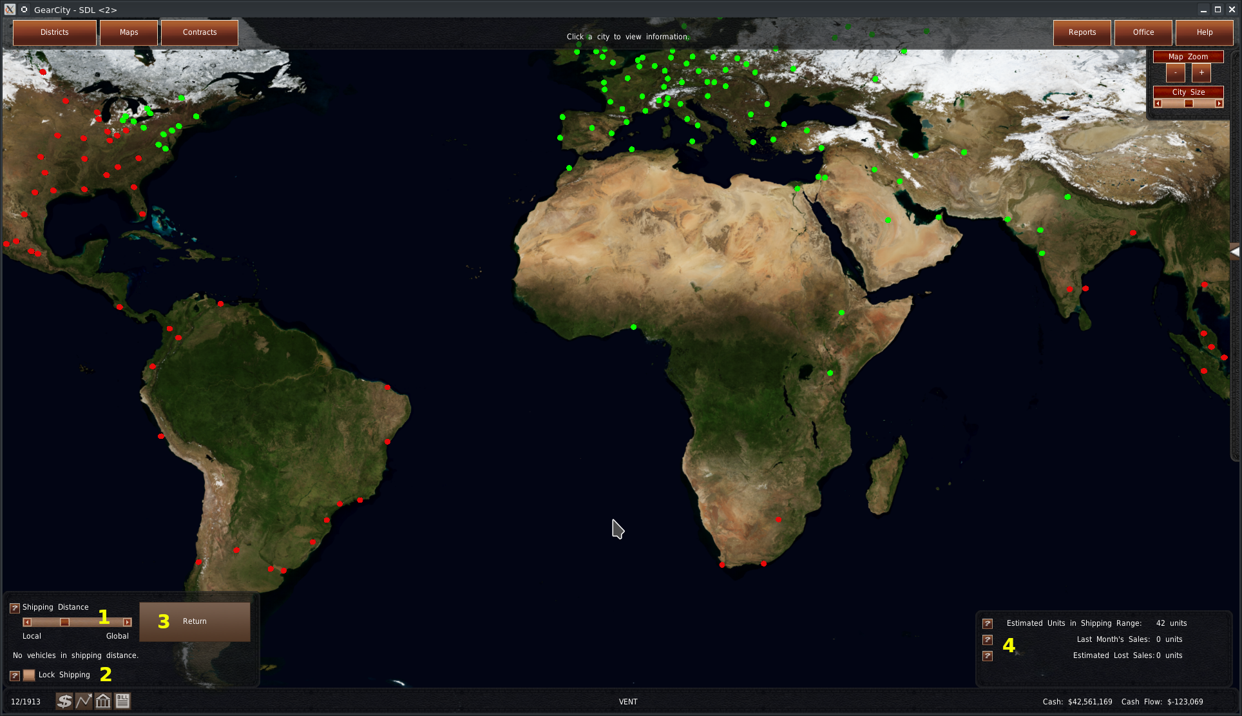Expand the side panel arrow on right edge
Image resolution: width=1242 pixels, height=716 pixels.
click(x=1234, y=252)
